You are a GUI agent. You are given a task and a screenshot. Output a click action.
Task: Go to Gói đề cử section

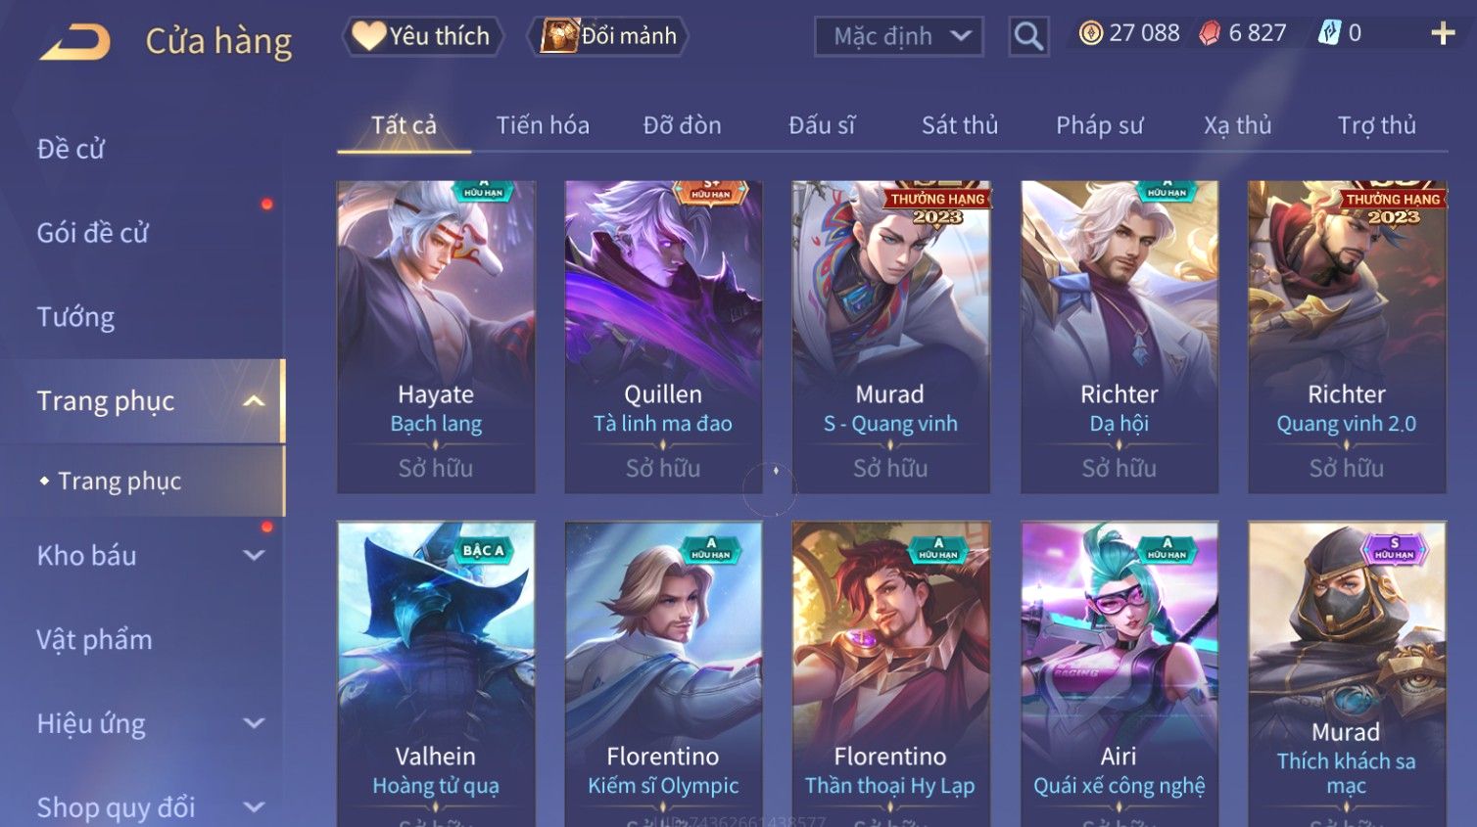coord(92,233)
